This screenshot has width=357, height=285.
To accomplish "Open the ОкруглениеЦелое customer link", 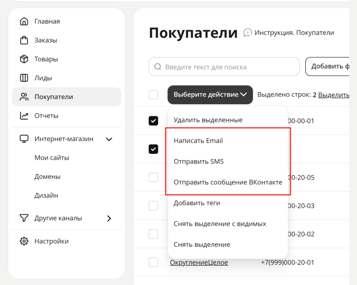I will pyautogui.click(x=199, y=262).
